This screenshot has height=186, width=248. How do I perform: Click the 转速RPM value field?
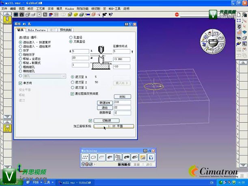[122, 102]
